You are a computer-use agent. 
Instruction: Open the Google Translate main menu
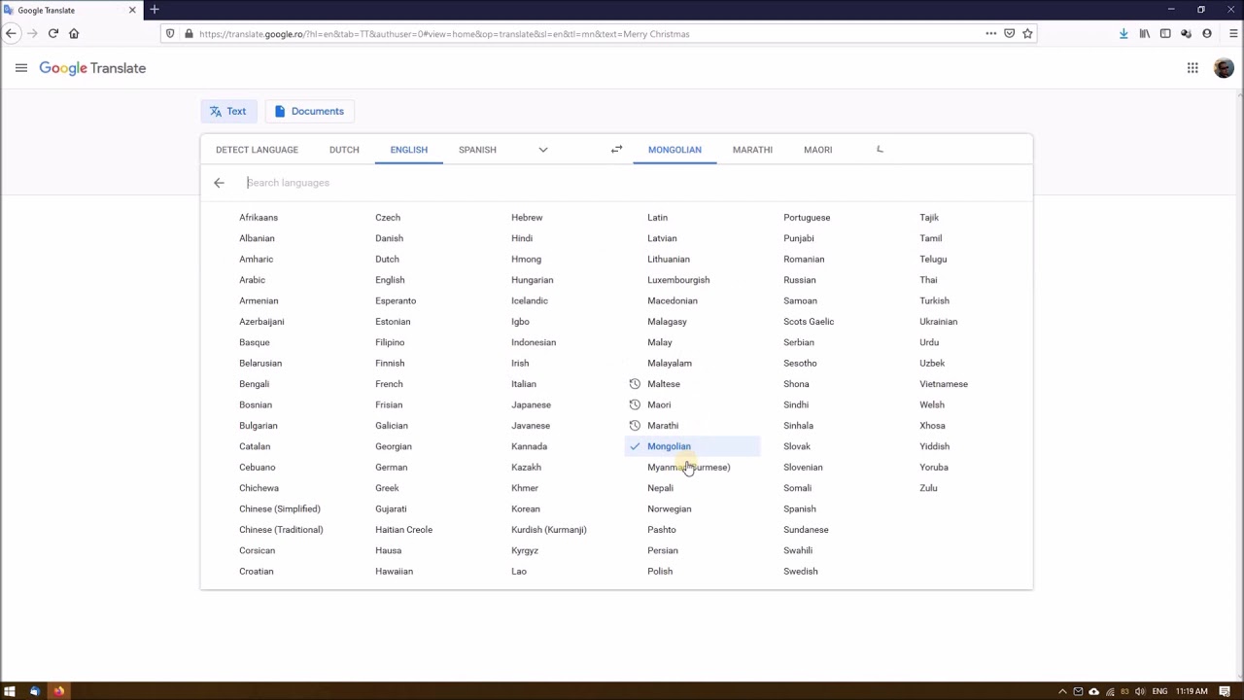coord(21,68)
